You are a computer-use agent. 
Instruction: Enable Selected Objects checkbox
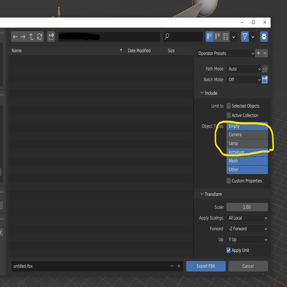click(228, 106)
